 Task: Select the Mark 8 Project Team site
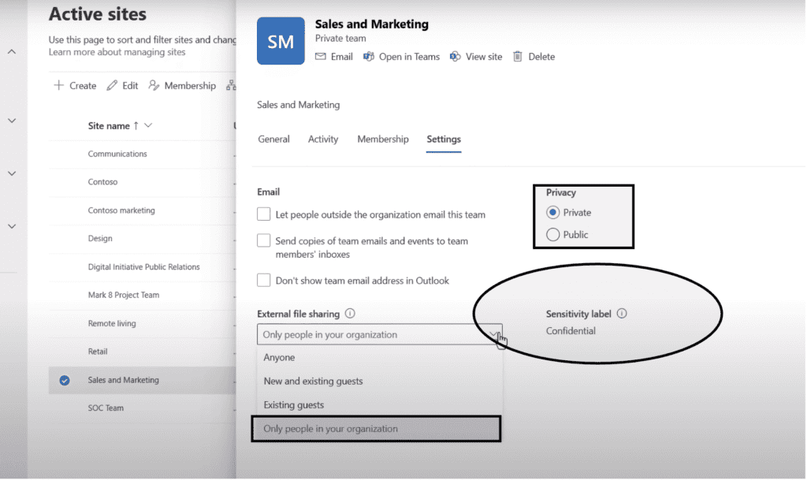(124, 296)
